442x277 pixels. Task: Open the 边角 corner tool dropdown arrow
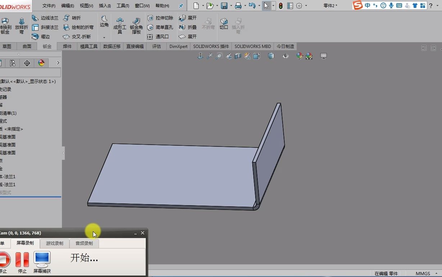tap(104, 37)
